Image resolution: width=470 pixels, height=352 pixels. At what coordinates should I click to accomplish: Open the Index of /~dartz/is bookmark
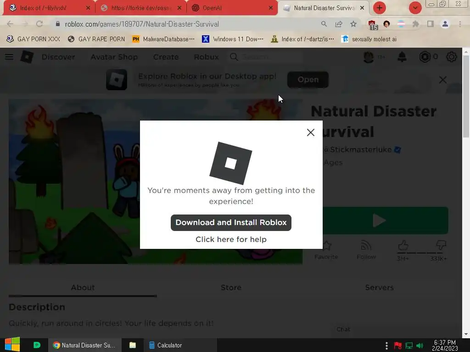coord(302,39)
